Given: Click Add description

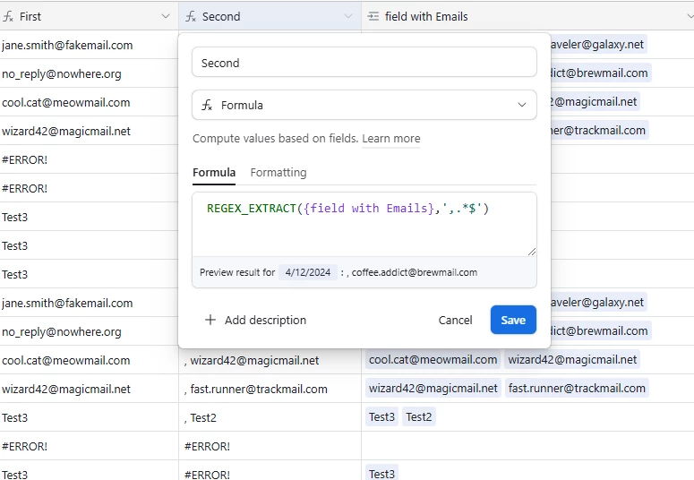Looking at the screenshot, I should click(255, 320).
